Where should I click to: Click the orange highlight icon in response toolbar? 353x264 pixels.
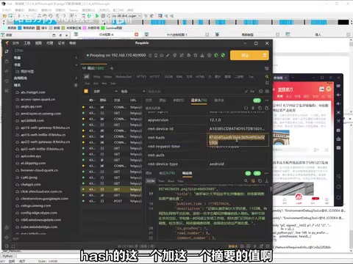click(253, 181)
